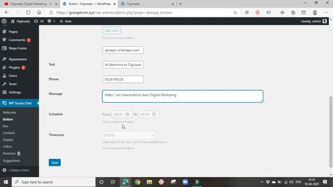This screenshot has width=333, height=187.
Task: Click the taskbar search box
Action: pos(54,182)
